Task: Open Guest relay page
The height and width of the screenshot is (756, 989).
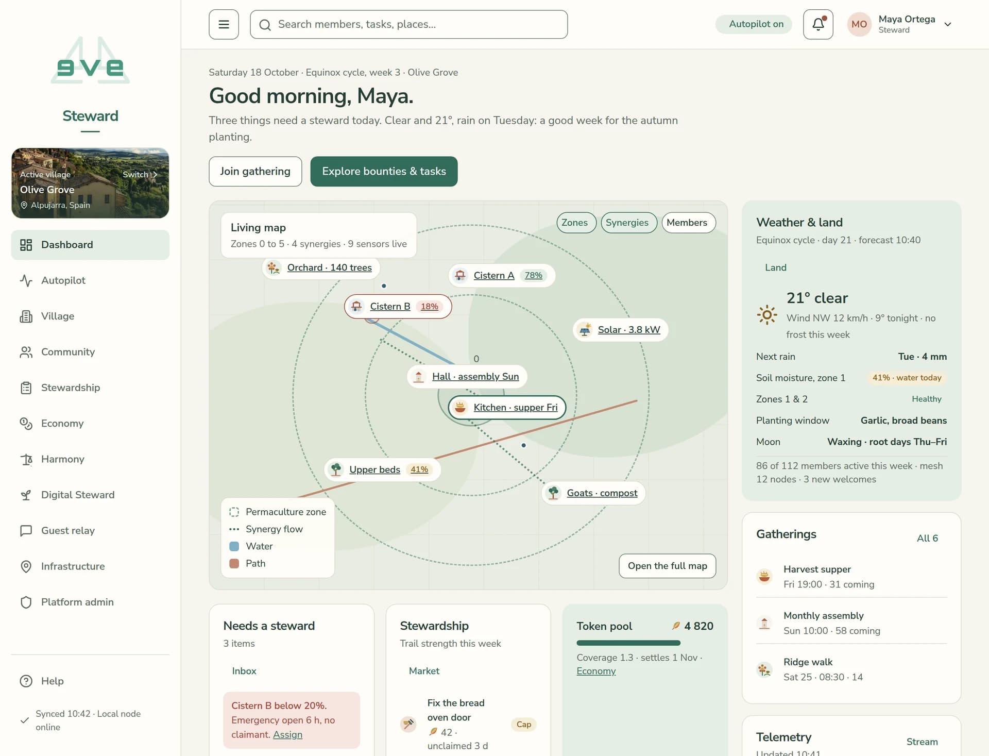Action: point(90,530)
